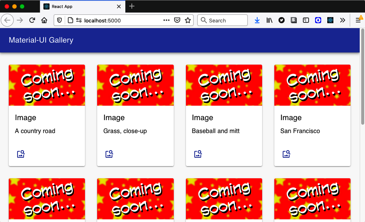The image size is (365, 222).
Task: Toggle the sidebar view icon
Action: click(x=306, y=21)
